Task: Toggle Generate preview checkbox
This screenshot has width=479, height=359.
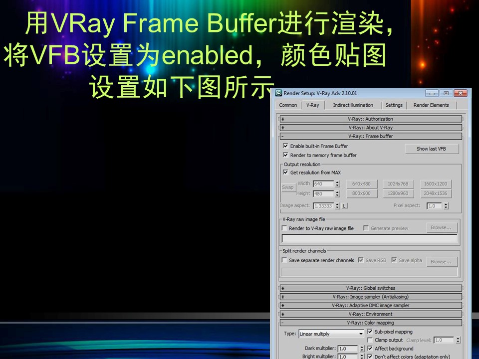Action: pos(366,228)
